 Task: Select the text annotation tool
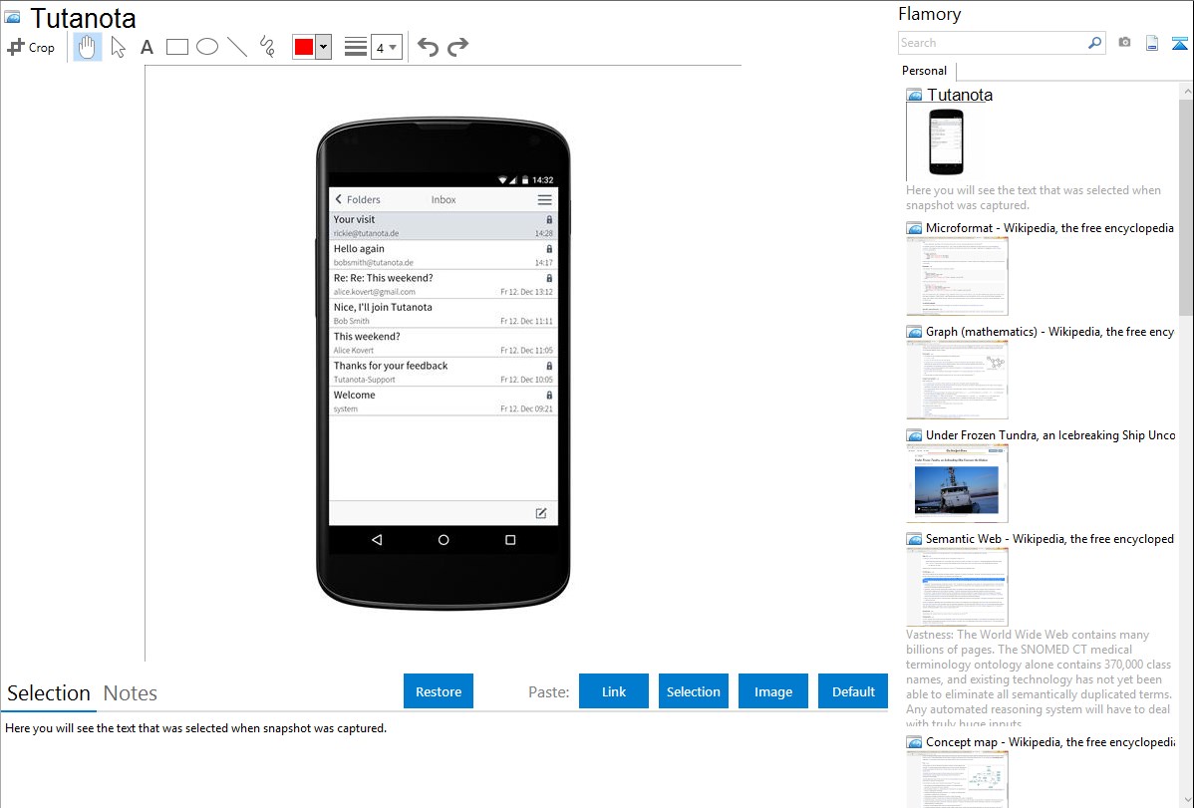click(x=147, y=47)
